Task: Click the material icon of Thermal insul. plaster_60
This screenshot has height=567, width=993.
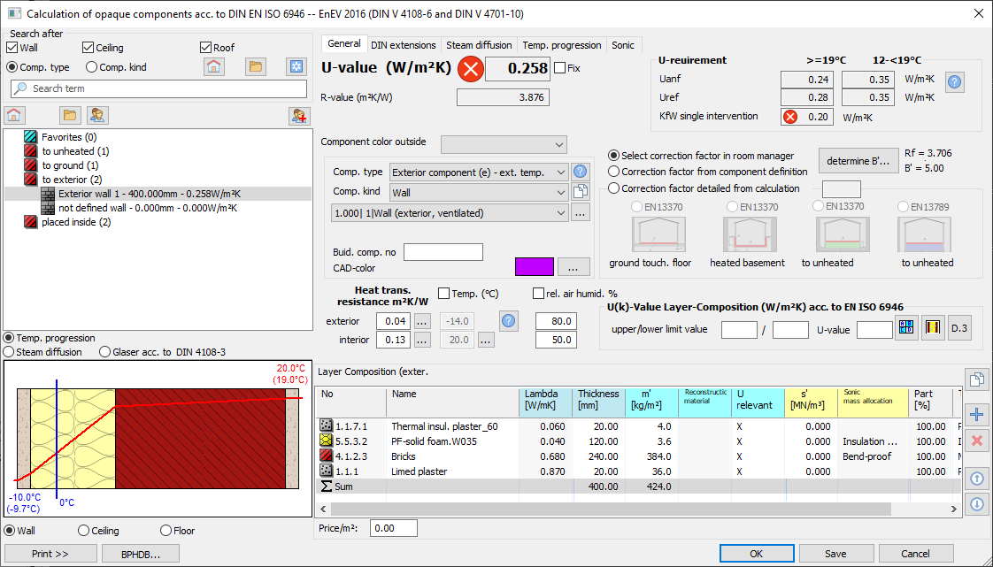Action: (x=327, y=425)
